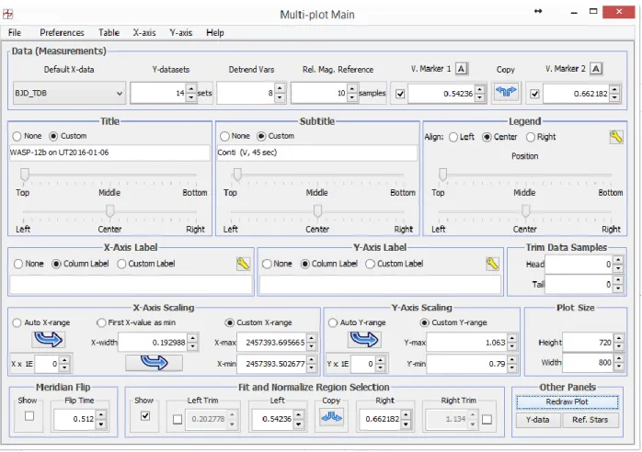Click the V. Marker 1 'A' icon button
642x452 pixels.
[x=461, y=69]
